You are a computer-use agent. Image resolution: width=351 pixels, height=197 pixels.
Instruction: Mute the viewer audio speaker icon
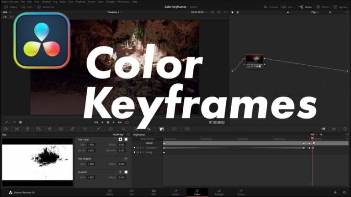21,122
